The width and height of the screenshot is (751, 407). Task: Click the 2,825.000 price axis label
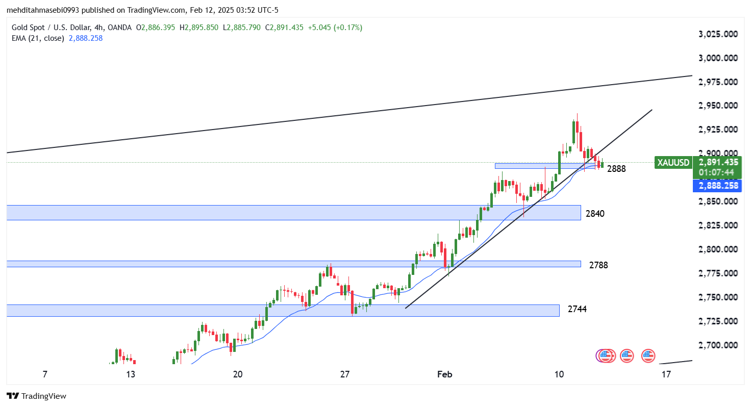pyautogui.click(x=718, y=225)
